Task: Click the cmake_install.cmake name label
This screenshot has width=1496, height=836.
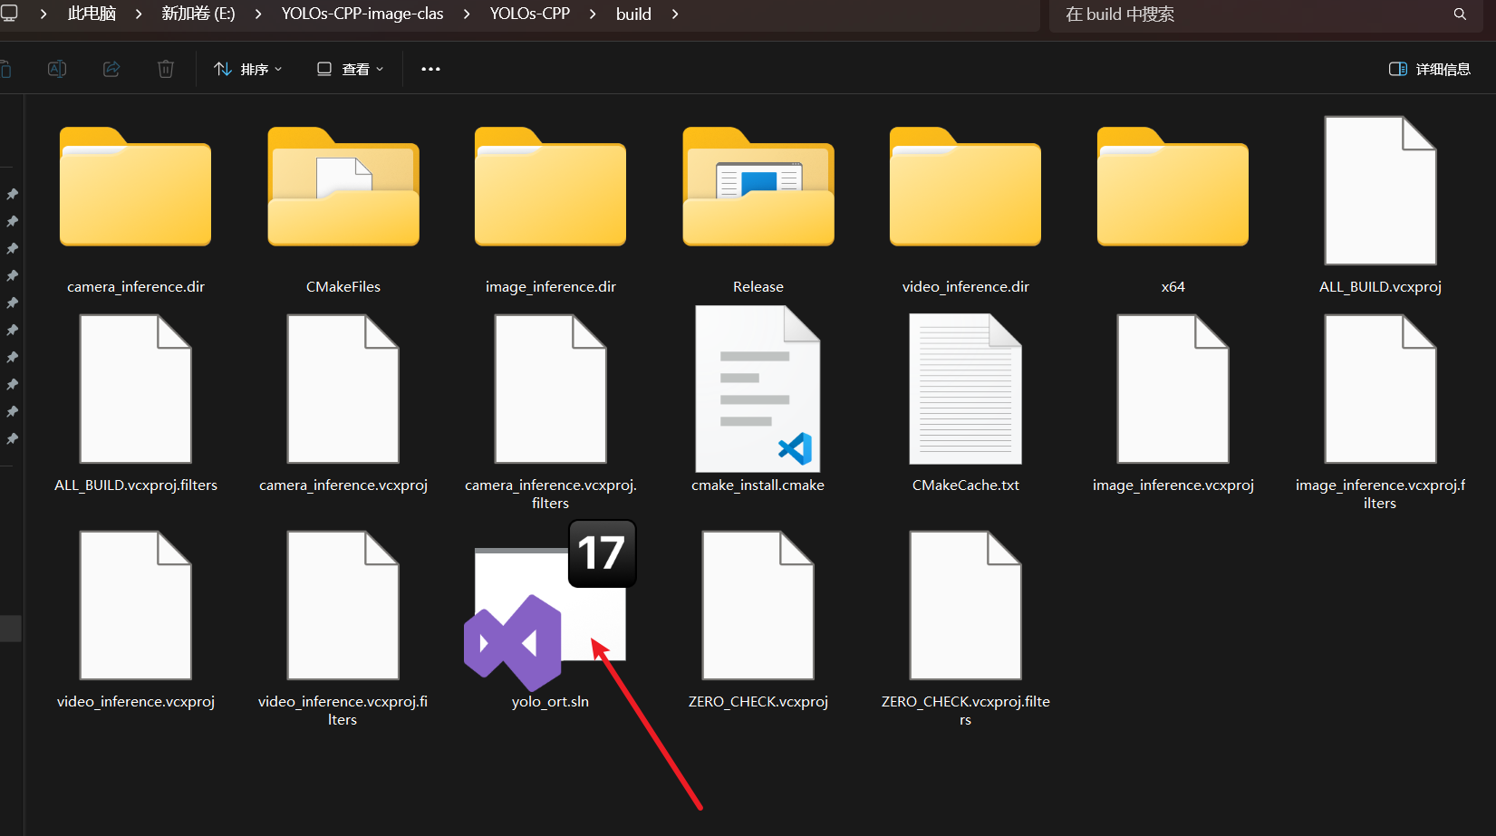Action: point(758,485)
